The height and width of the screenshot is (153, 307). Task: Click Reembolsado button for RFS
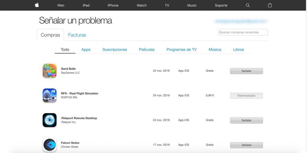click(246, 96)
